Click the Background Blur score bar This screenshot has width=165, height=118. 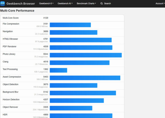click(83, 93)
